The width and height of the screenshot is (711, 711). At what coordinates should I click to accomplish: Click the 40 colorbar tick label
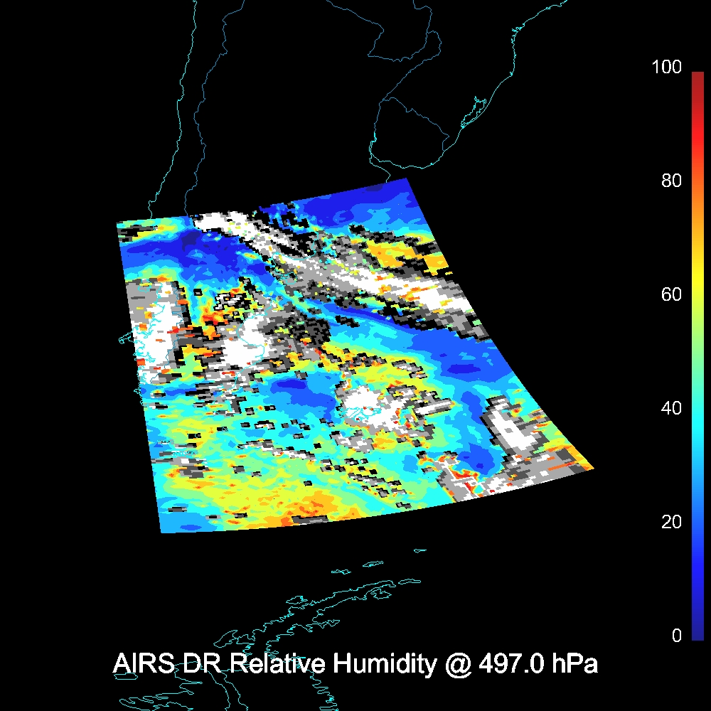pyautogui.click(x=670, y=409)
